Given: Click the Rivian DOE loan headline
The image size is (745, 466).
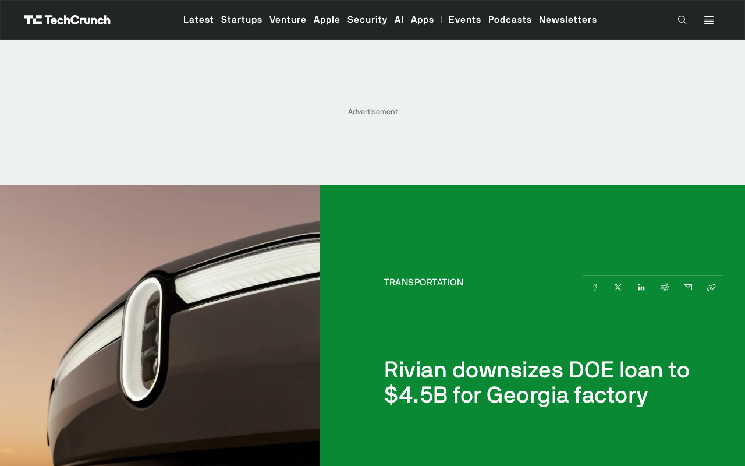Looking at the screenshot, I should [x=537, y=382].
